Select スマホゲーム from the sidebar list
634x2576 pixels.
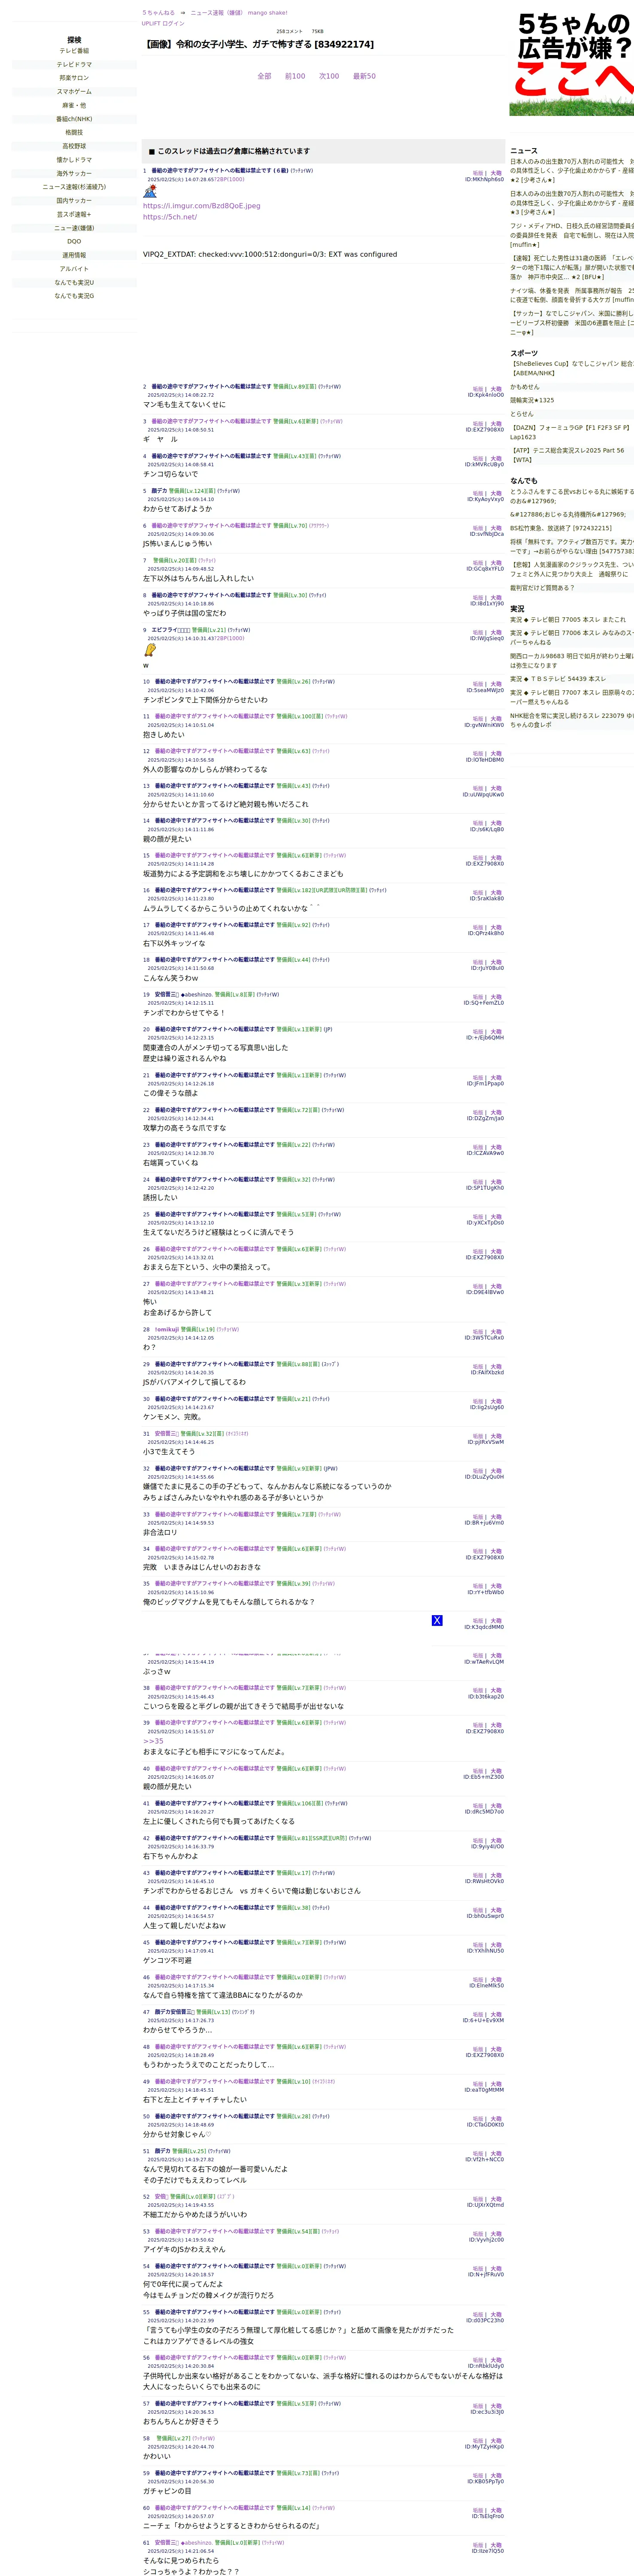click(74, 92)
